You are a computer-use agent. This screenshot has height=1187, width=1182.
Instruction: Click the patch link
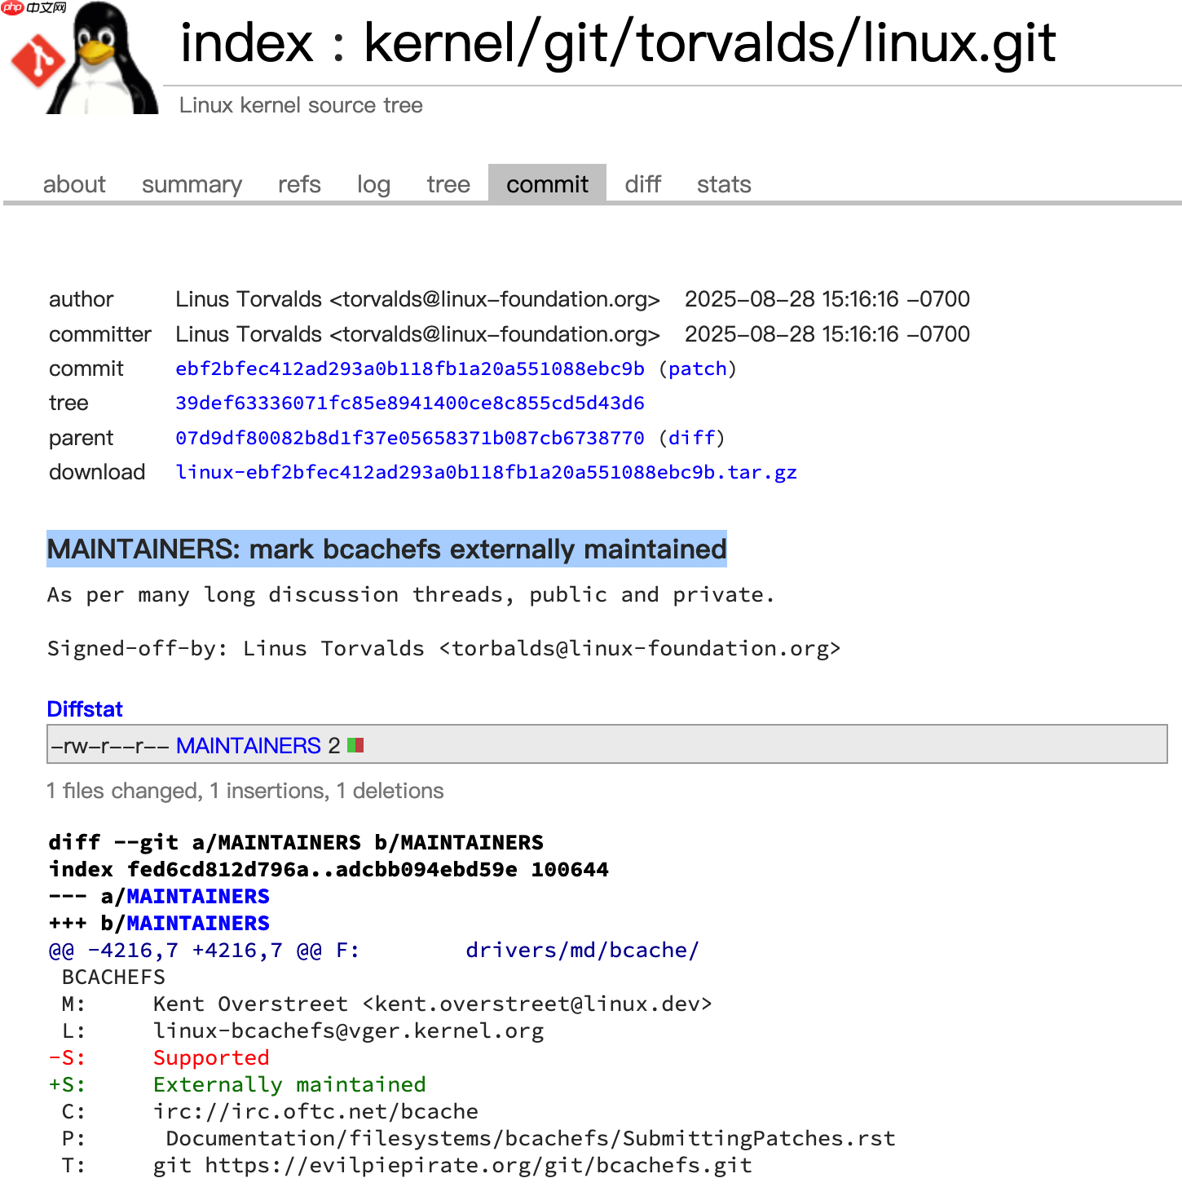click(x=697, y=368)
